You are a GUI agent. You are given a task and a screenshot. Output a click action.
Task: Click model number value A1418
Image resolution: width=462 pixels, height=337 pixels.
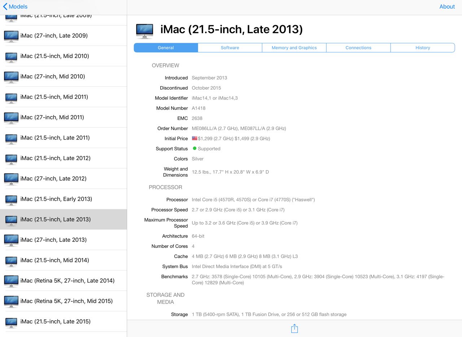(199, 108)
